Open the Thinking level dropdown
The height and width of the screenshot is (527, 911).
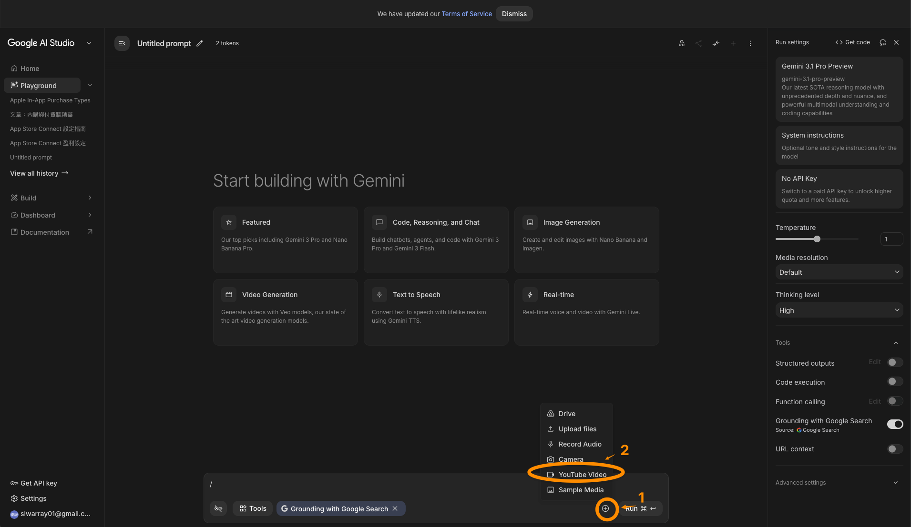[839, 310]
